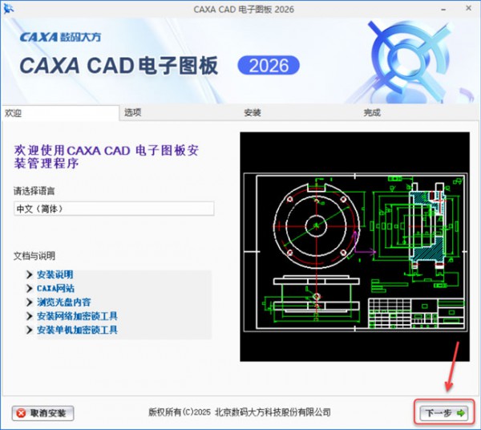Open the 安装说明 link
This screenshot has width=481, height=430.
coord(55,274)
